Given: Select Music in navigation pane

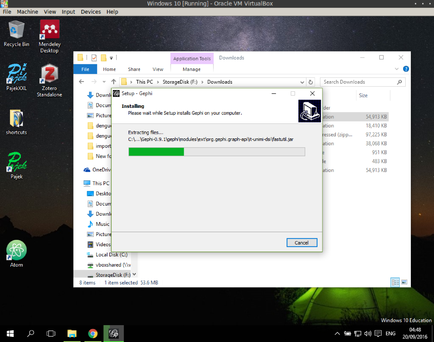Looking at the screenshot, I should (x=99, y=224).
